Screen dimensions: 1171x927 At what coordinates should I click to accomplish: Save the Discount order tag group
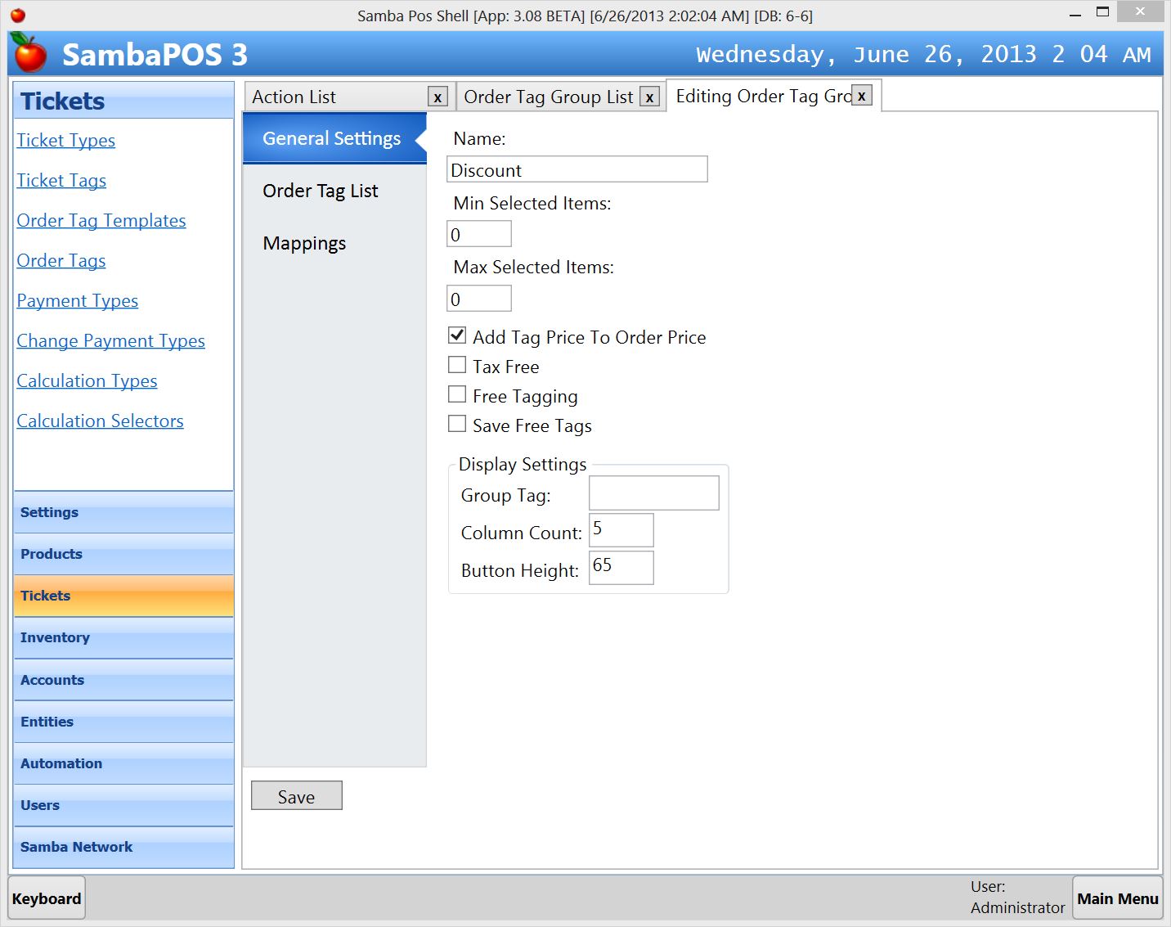pyautogui.click(x=296, y=795)
